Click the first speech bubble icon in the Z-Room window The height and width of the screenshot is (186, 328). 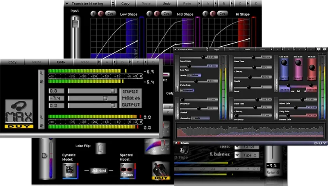coord(319,49)
